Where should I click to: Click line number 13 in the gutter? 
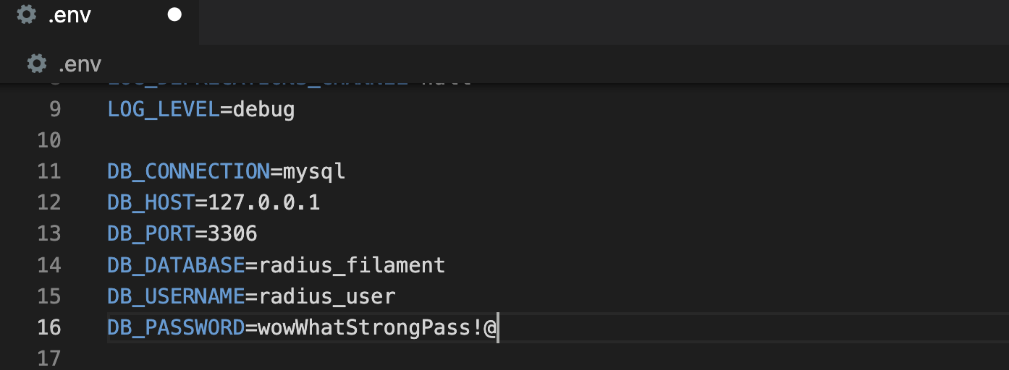pos(48,233)
